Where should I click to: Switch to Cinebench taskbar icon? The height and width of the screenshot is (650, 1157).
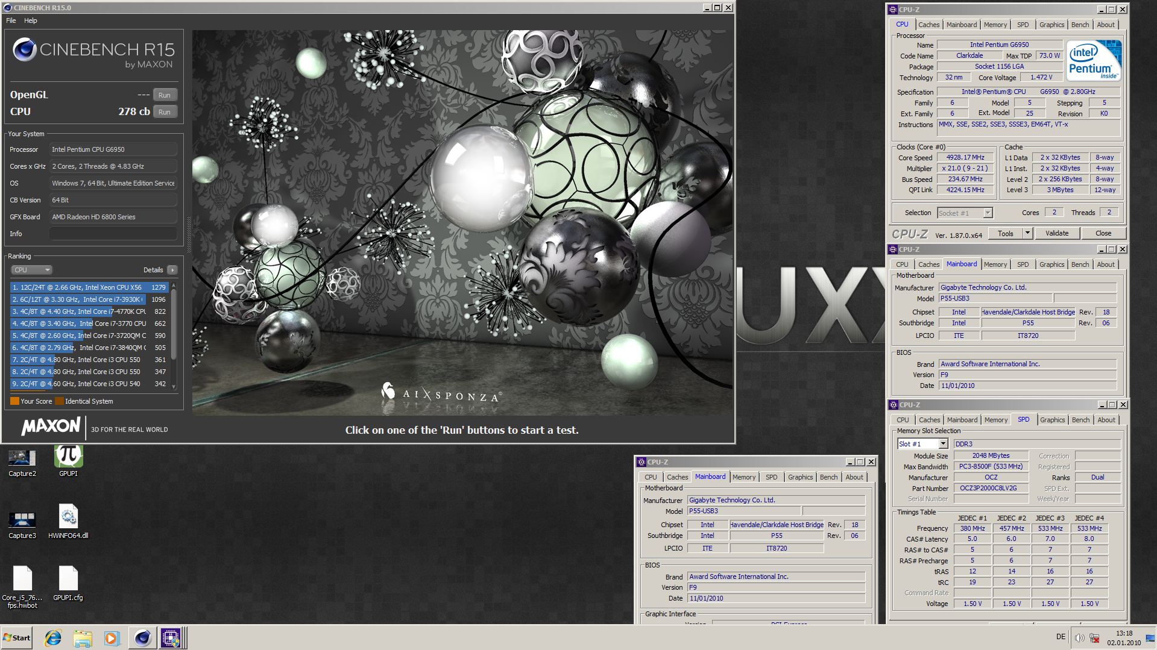[142, 638]
